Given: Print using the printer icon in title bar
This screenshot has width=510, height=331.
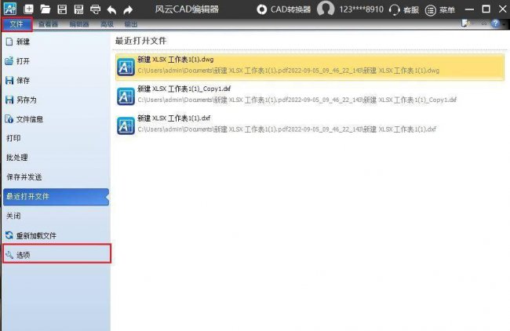Looking at the screenshot, I should pos(95,9).
